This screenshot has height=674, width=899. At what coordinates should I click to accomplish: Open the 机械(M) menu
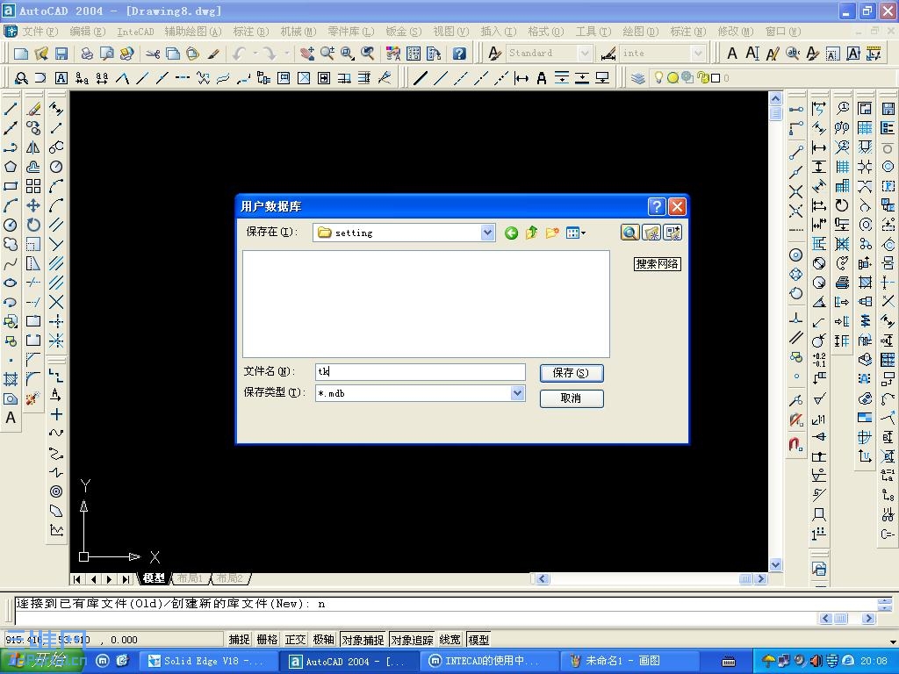click(298, 32)
